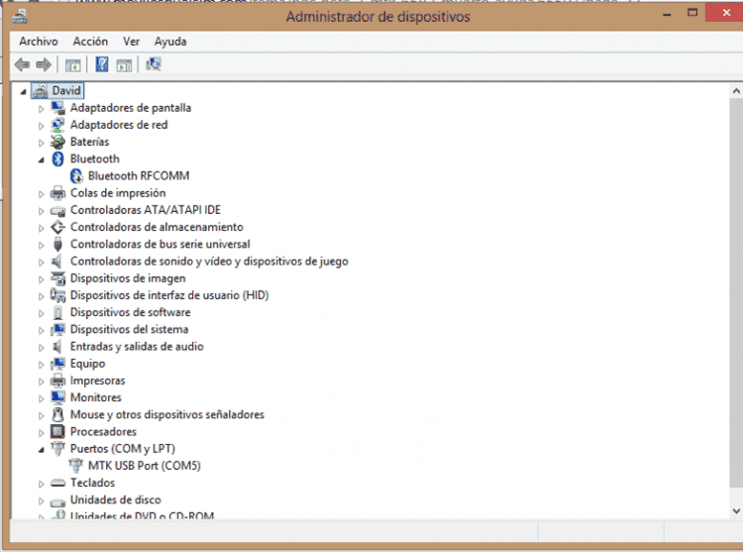The height and width of the screenshot is (552, 743).
Task: Select the Bluetooth RFCOMM entry
Action: click(x=139, y=176)
